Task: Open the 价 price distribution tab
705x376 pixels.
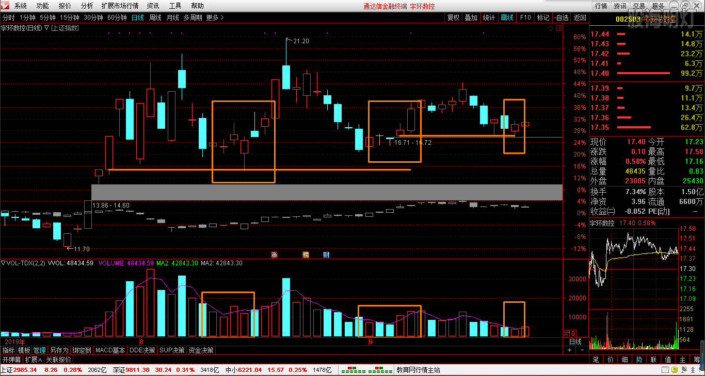Action: click(x=610, y=360)
